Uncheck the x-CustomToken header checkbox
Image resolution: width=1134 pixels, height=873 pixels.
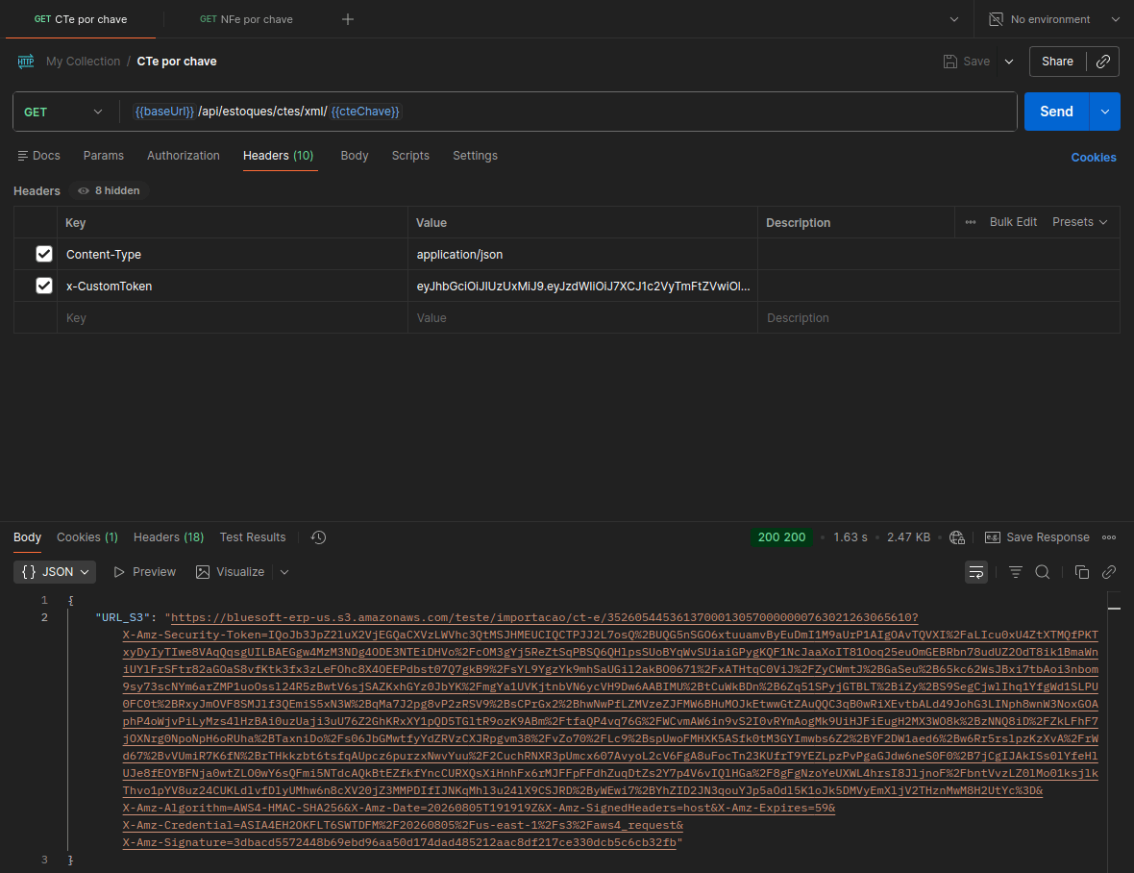[44, 286]
